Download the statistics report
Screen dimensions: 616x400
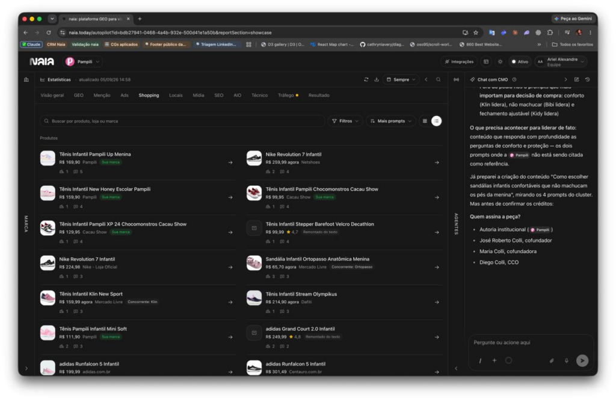[x=377, y=79]
